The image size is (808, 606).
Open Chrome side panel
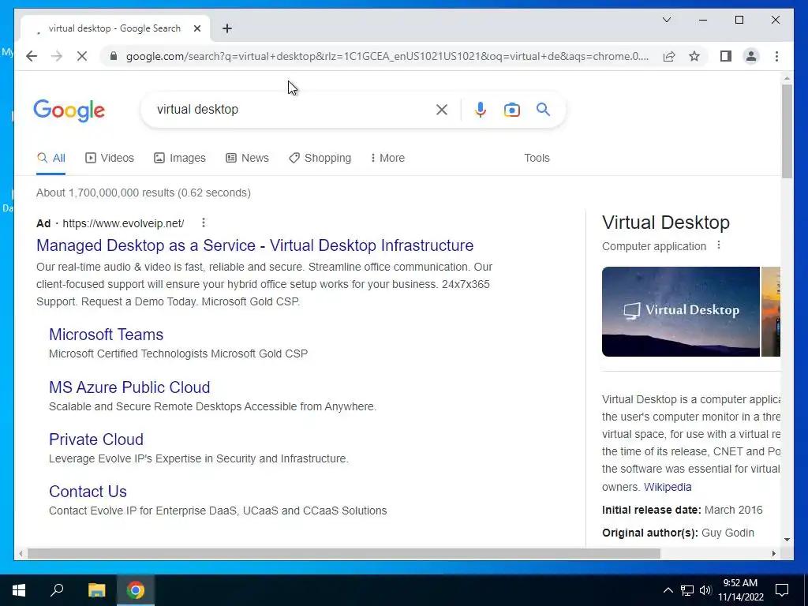click(x=726, y=56)
